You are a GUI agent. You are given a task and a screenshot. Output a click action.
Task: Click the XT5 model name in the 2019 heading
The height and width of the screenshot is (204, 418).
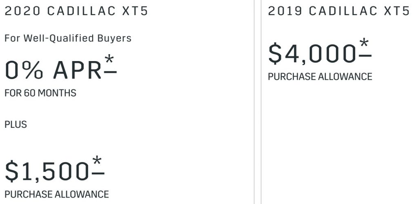click(x=397, y=11)
